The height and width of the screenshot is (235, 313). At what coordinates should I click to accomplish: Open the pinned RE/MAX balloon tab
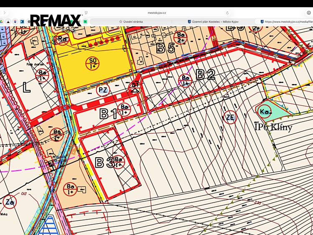point(15,22)
